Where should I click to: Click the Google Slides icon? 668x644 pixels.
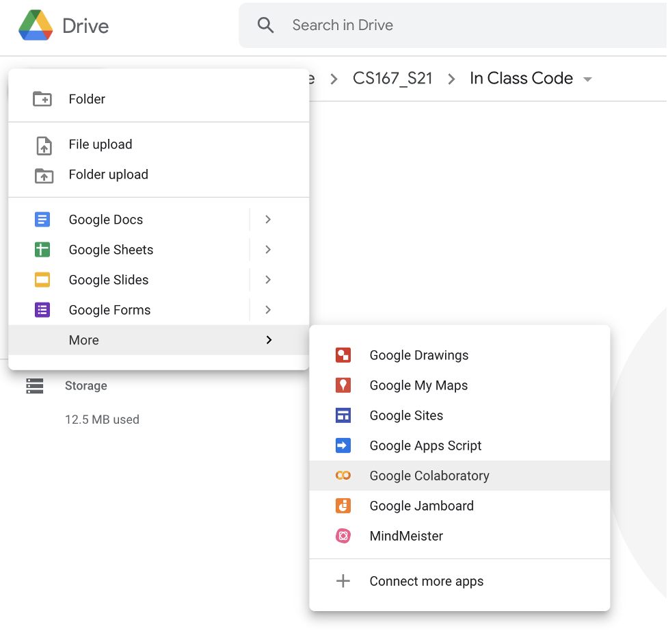pos(42,280)
